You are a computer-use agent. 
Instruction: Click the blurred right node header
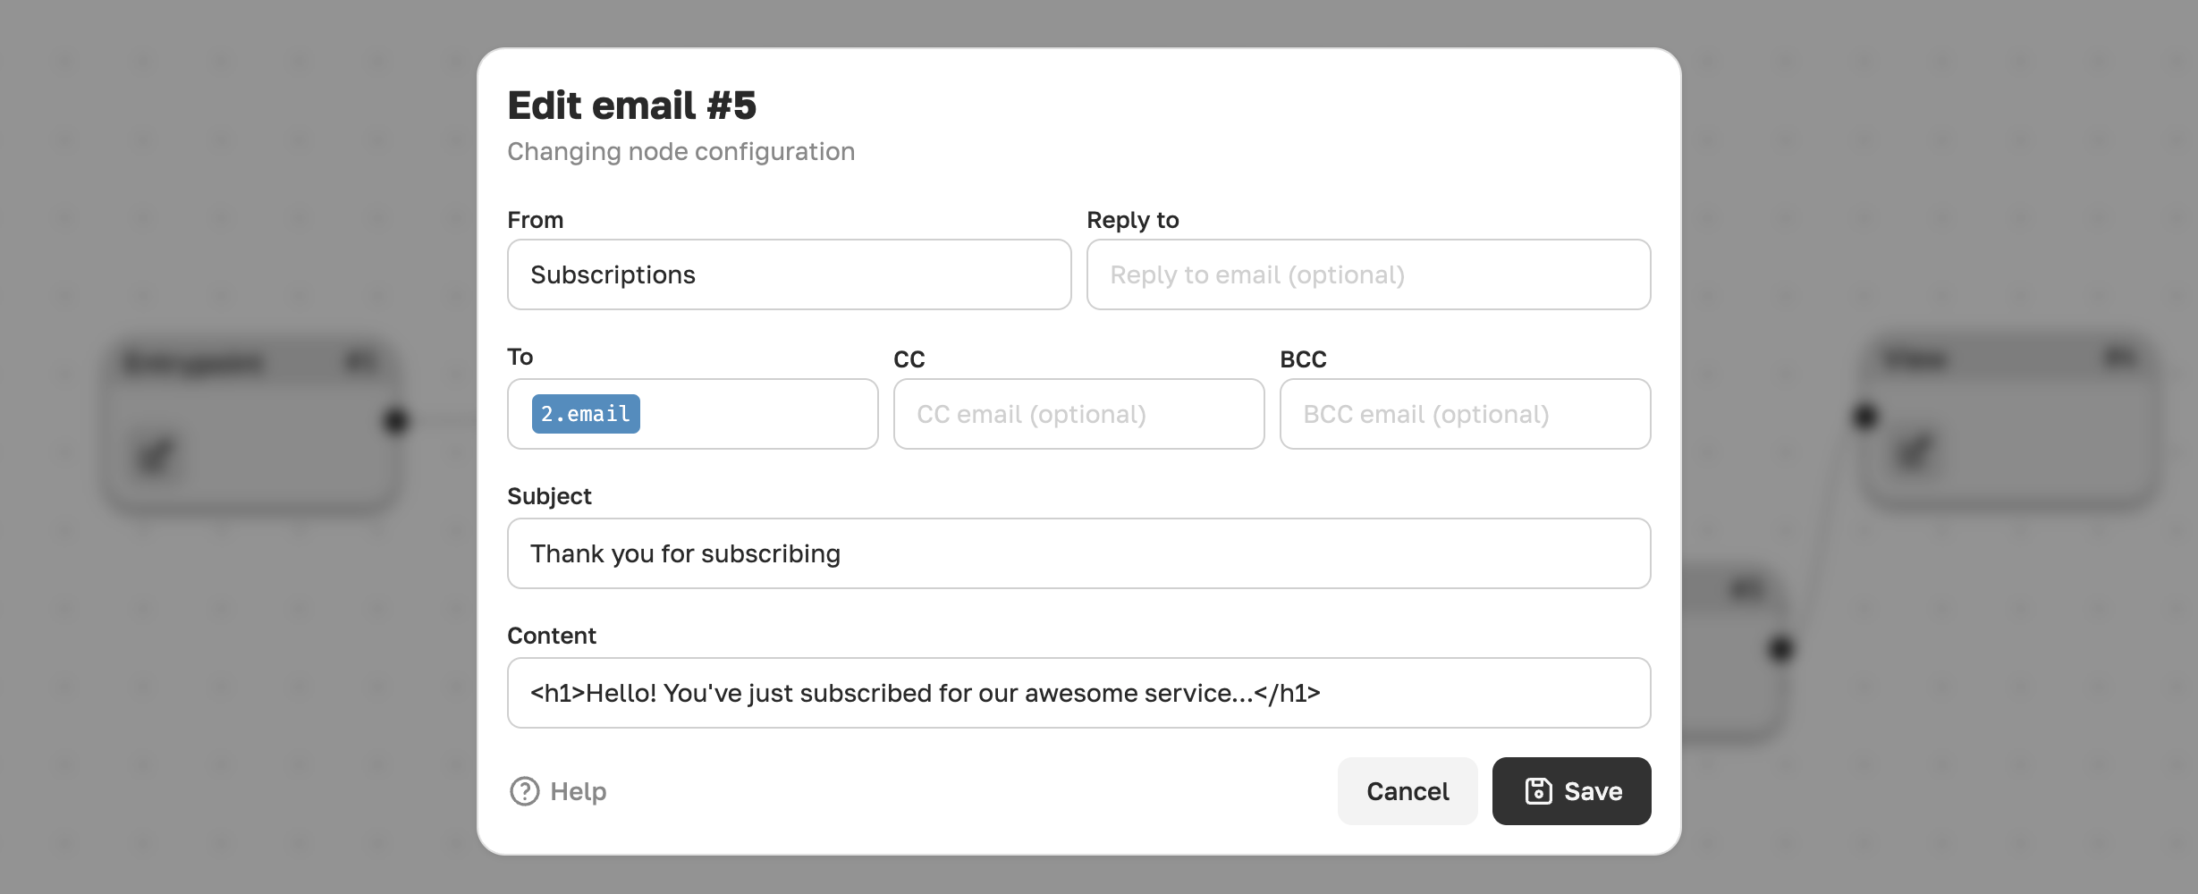2009,358
